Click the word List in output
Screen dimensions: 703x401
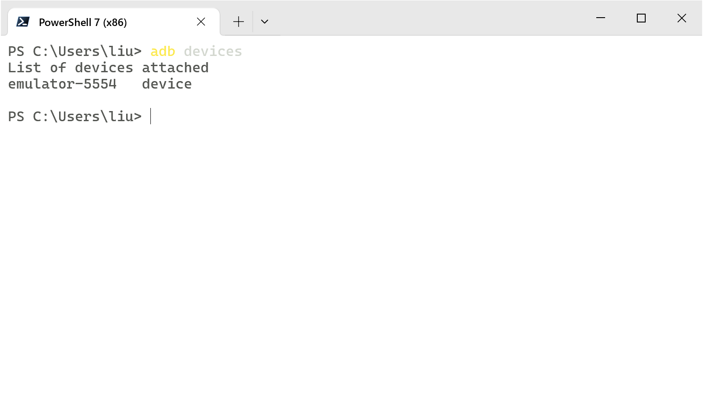coord(24,68)
